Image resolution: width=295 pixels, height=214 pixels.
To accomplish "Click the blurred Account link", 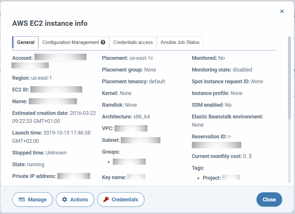I will 60,57.
